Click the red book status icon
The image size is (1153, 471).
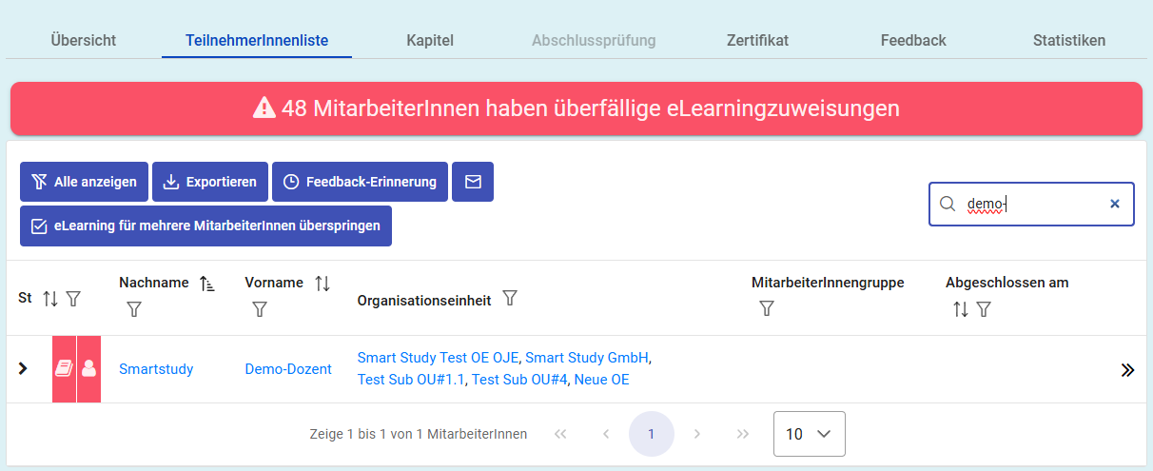click(64, 369)
